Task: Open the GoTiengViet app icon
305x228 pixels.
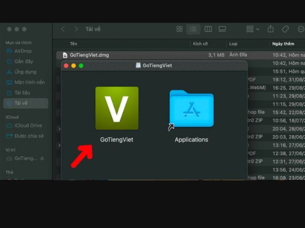Action: click(117, 108)
